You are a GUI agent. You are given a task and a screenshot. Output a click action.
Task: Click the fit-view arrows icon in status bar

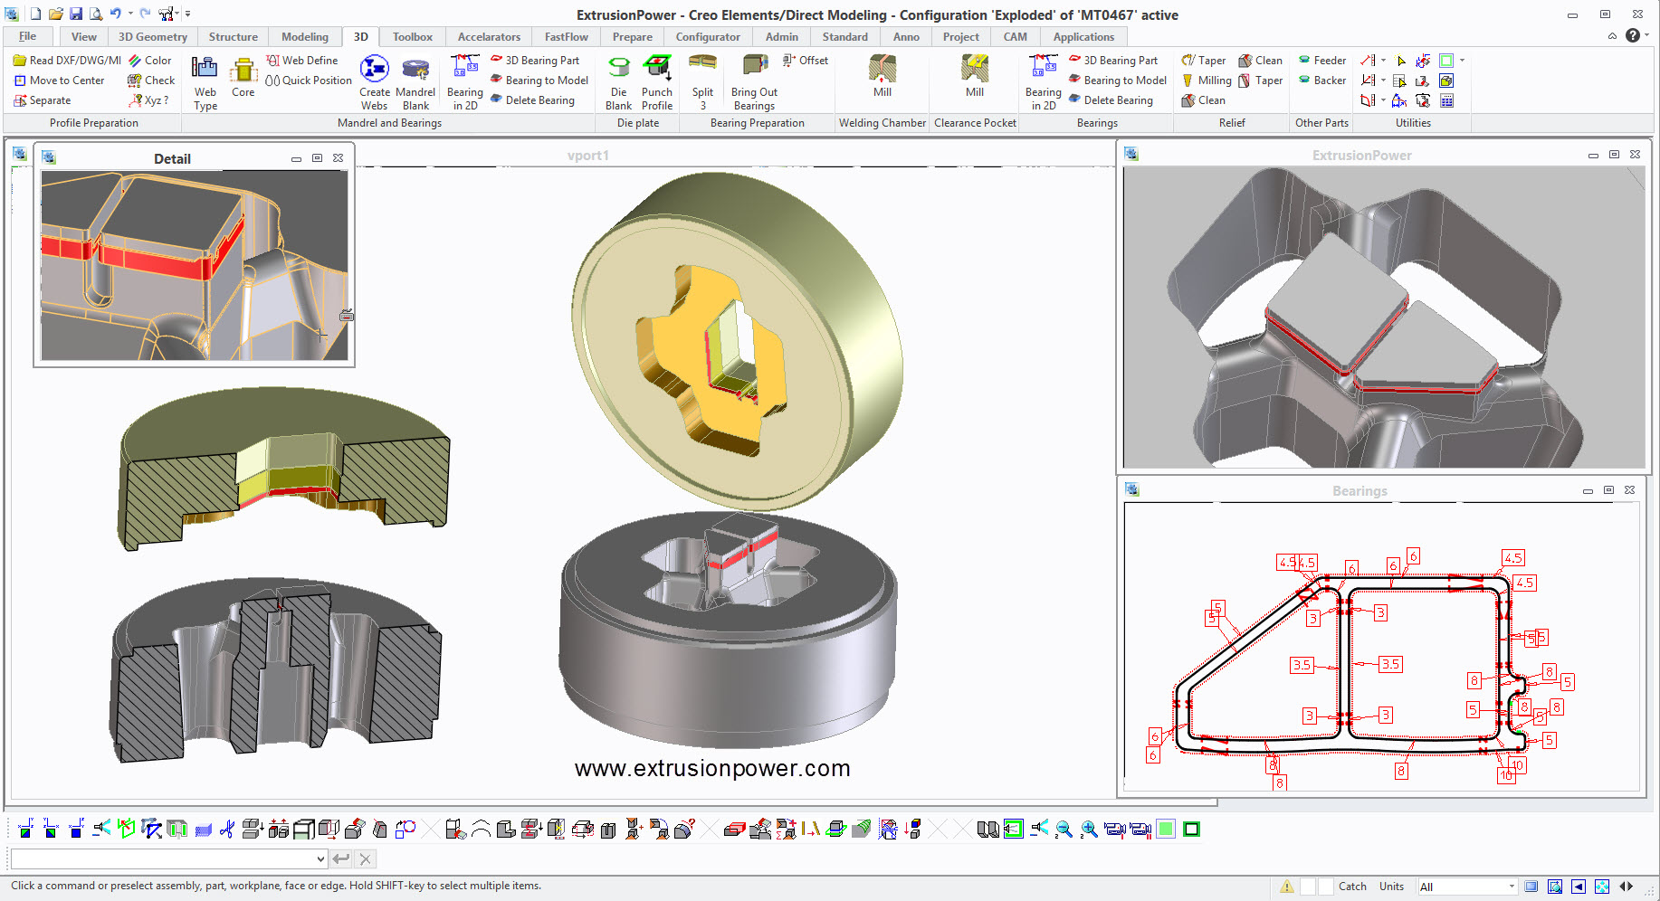click(1602, 887)
